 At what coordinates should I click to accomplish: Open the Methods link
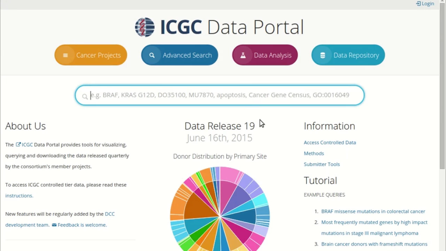click(314, 153)
